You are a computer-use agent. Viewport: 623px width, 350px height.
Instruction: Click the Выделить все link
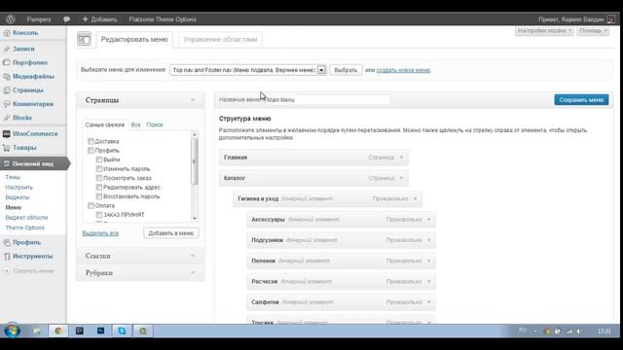point(100,233)
